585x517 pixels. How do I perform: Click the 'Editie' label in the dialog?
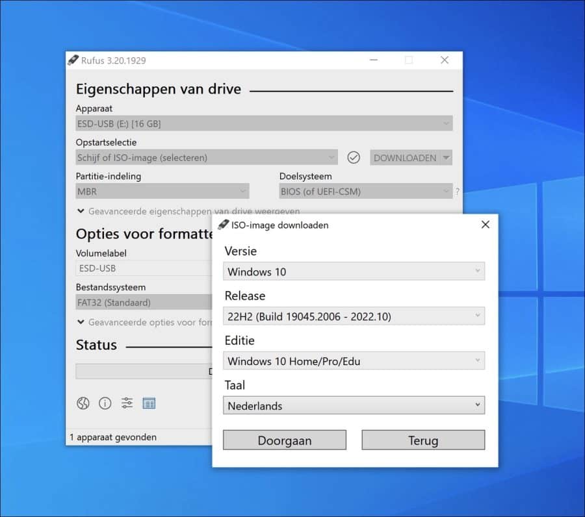click(x=239, y=340)
